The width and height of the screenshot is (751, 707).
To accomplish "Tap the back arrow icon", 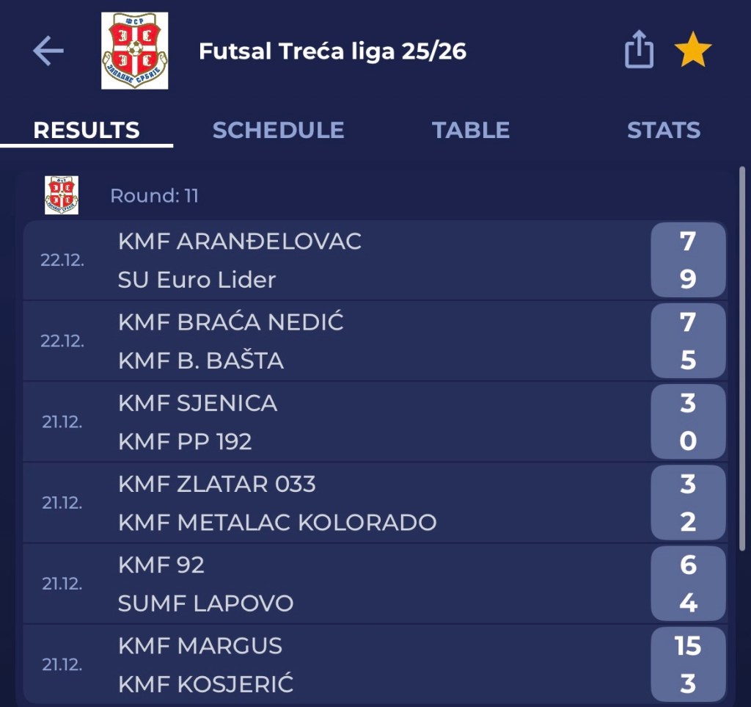I will tap(48, 51).
